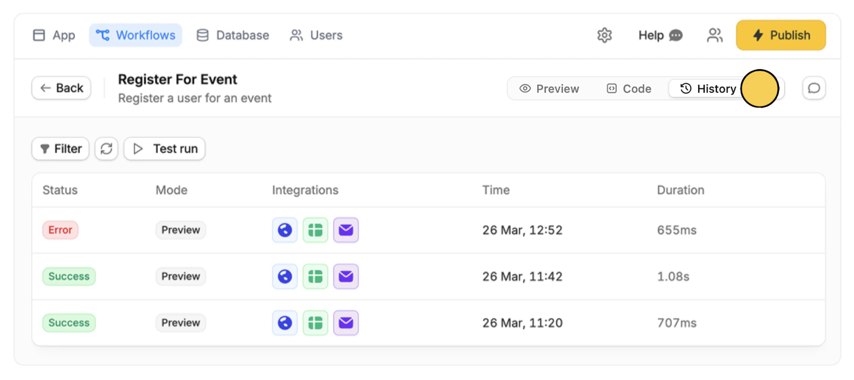Viewport: 854px width, 380px height.
Task: Go back using the Back button
Action: click(61, 88)
